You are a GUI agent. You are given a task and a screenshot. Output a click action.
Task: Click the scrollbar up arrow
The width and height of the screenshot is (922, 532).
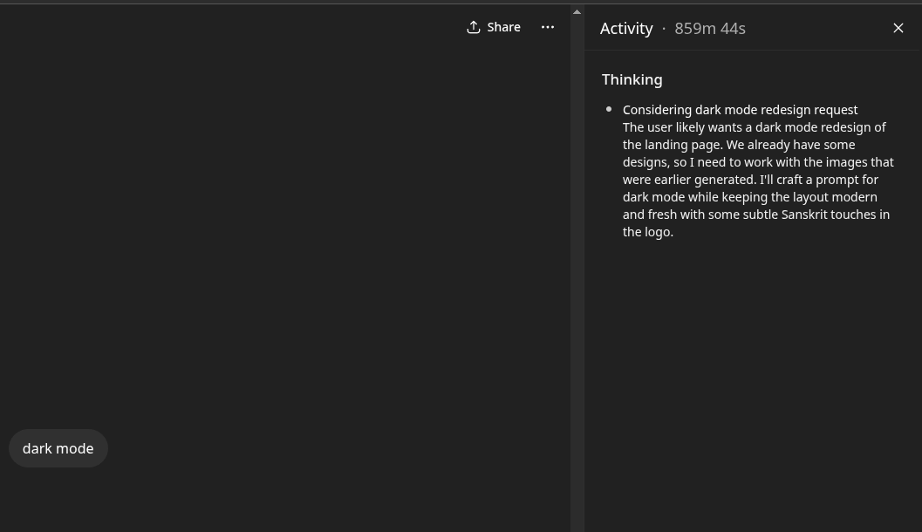[x=577, y=11]
